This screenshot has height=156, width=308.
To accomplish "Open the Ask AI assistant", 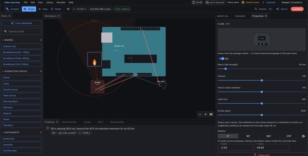I will [x=282, y=9].
